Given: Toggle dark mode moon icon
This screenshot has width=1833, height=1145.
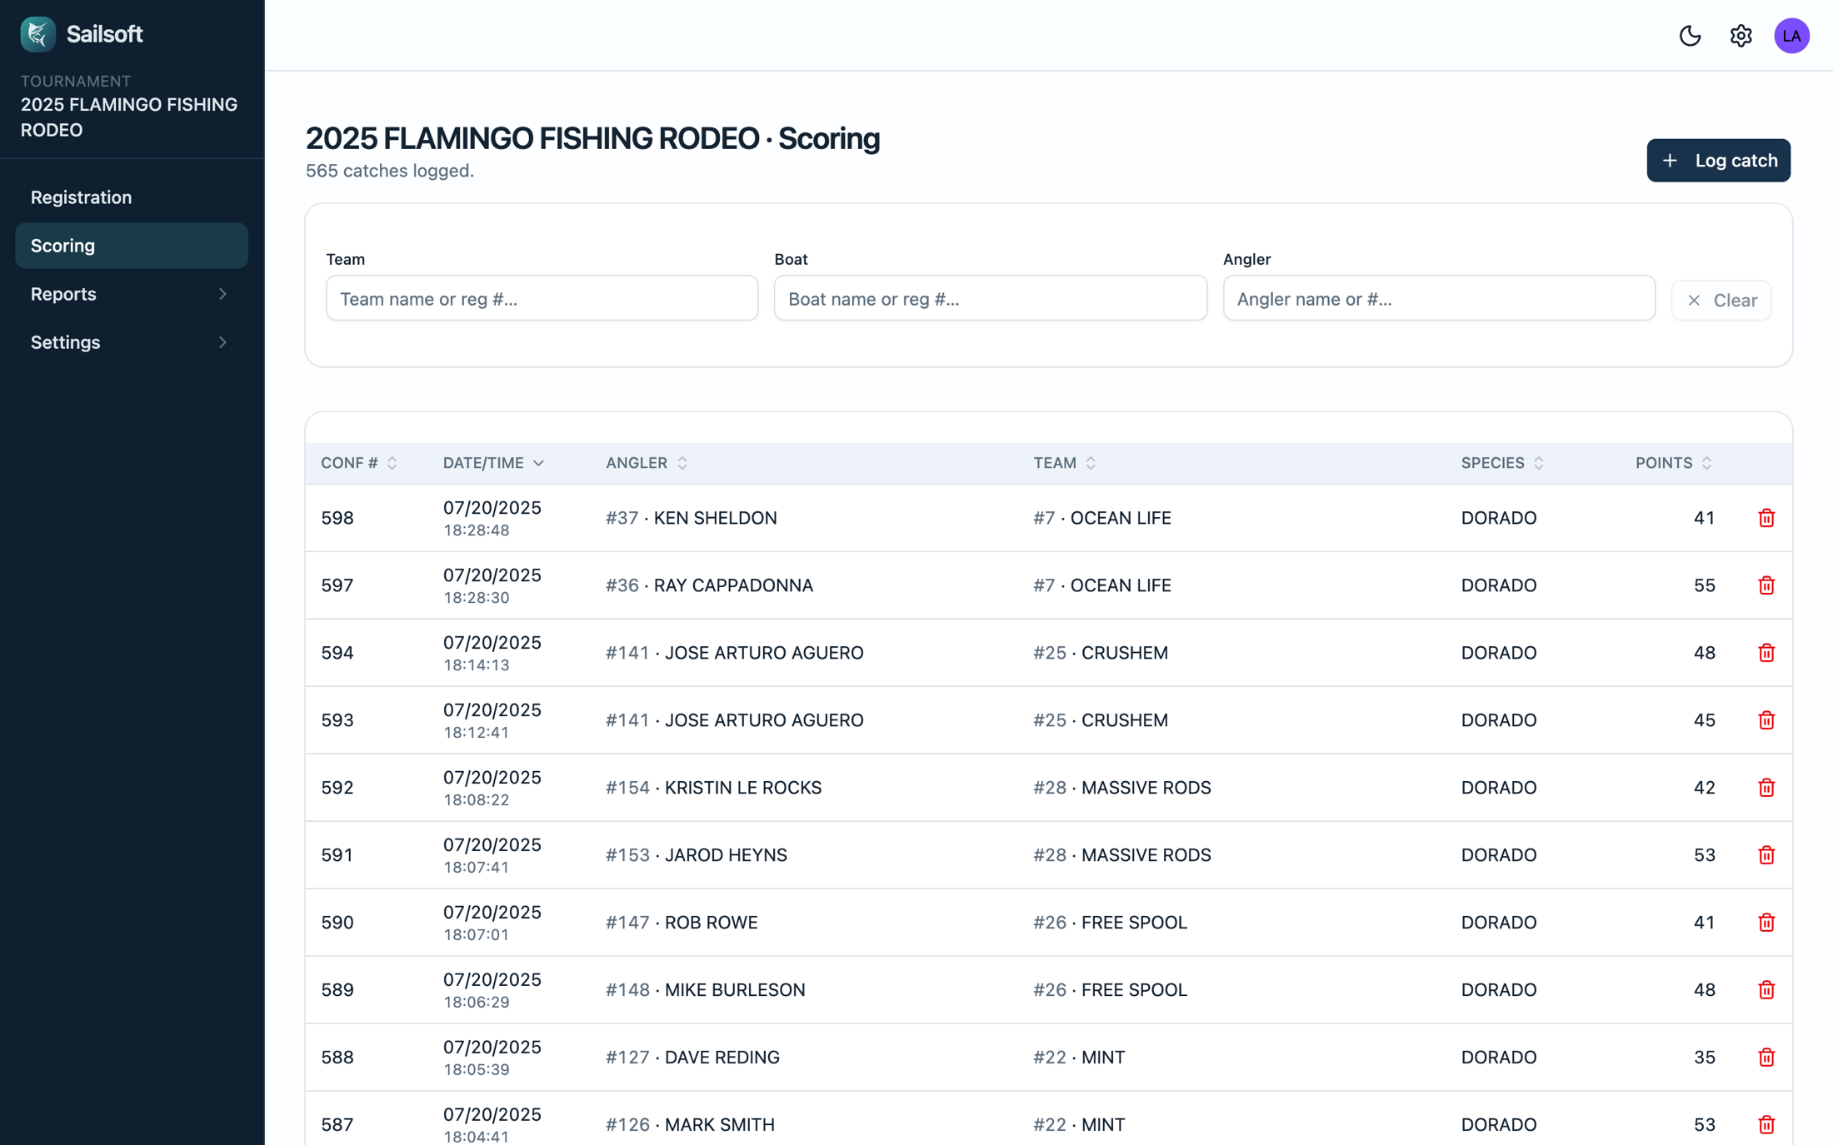Looking at the screenshot, I should pyautogui.click(x=1690, y=36).
